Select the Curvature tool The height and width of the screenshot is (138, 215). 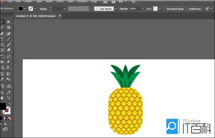coord(9,34)
